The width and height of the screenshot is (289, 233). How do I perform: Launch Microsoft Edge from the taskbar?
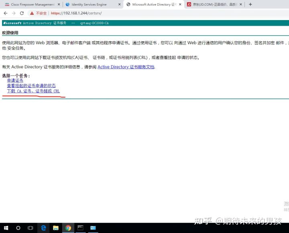(43, 228)
